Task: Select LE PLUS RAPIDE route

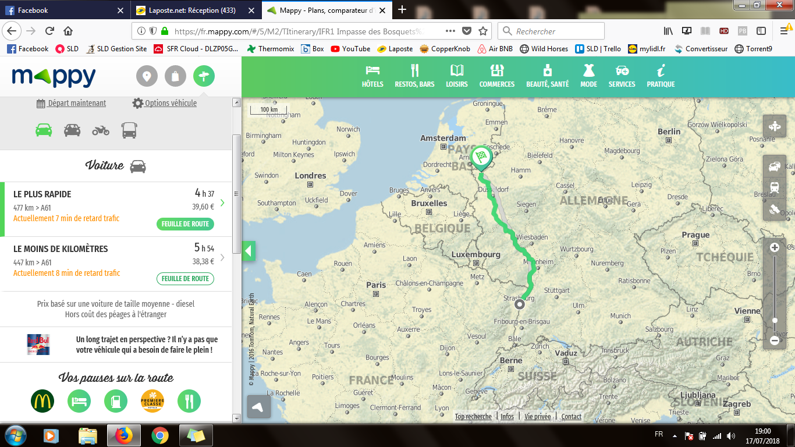Action: coord(116,209)
